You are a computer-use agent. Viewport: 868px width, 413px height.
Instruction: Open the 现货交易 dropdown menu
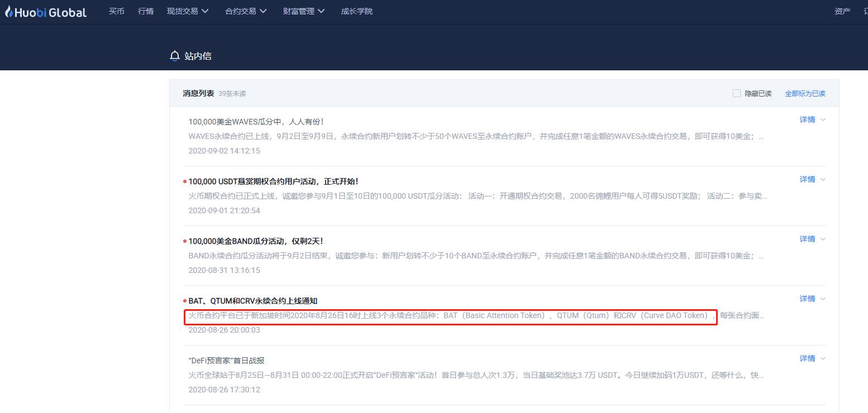187,10
